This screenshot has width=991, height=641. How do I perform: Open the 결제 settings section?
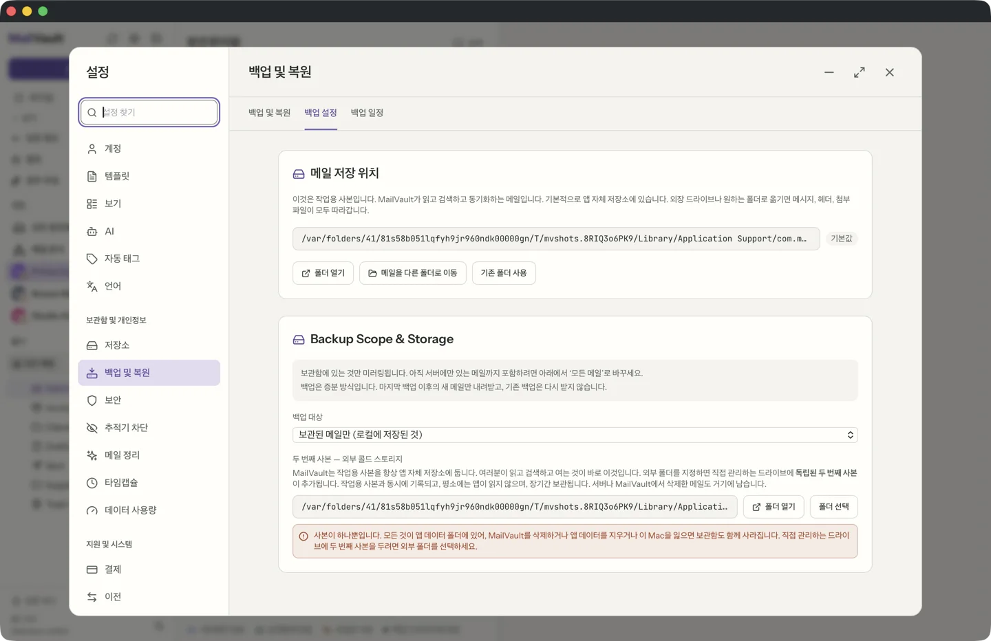(x=149, y=569)
